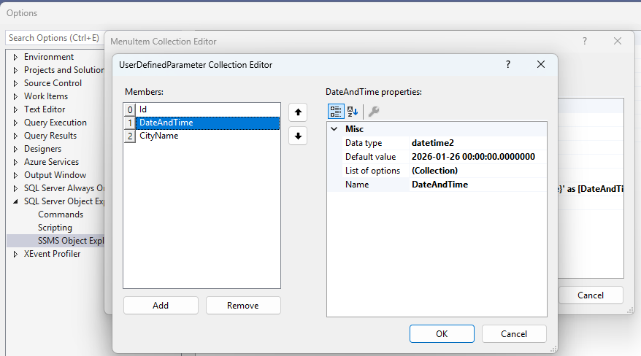Confirm with OK in parameter editor
This screenshot has width=641, height=356.
[442, 334]
